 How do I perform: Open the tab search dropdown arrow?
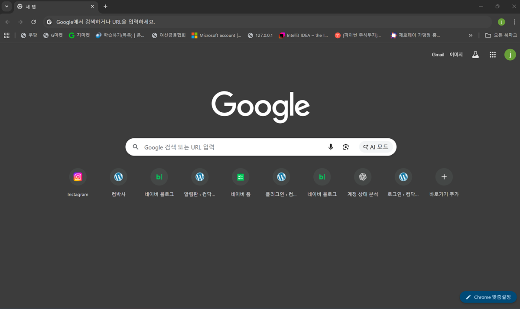point(6,7)
